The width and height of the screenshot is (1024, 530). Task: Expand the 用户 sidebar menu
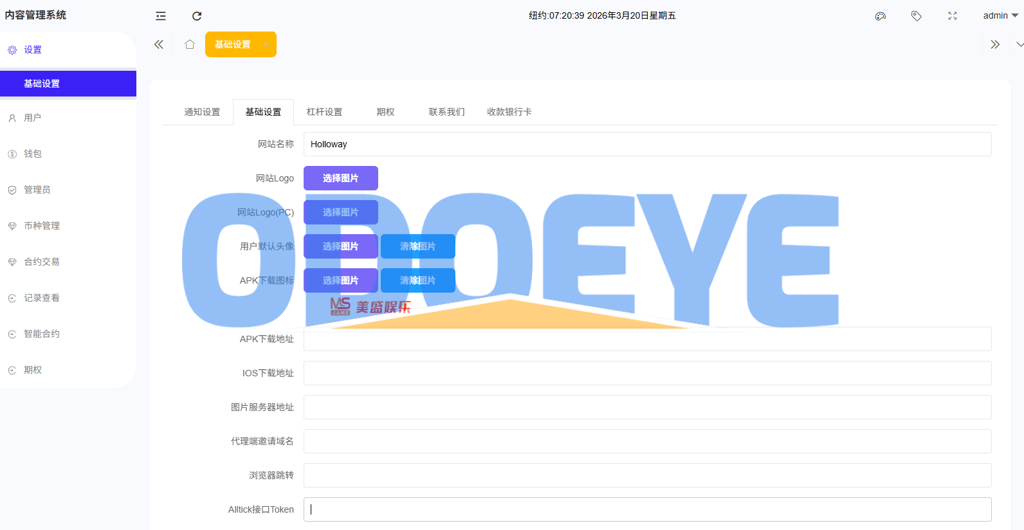point(33,118)
